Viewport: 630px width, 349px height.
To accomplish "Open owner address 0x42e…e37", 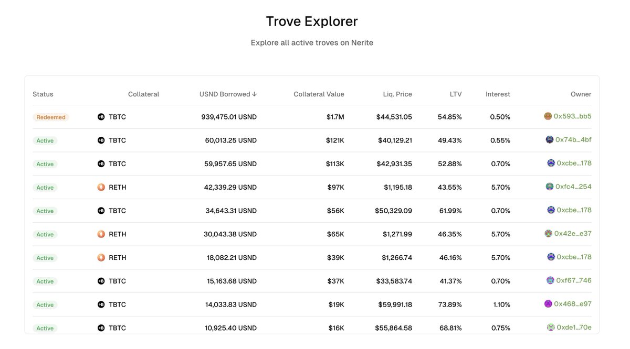I will coord(573,234).
